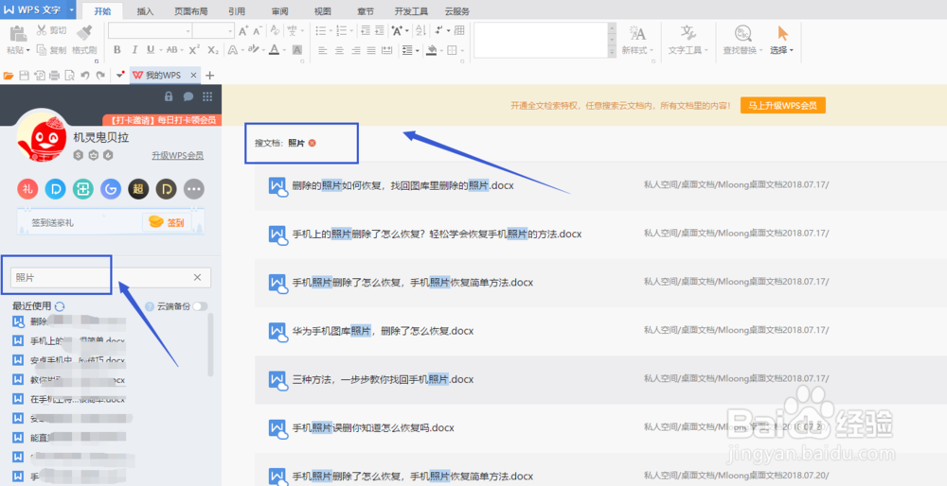Image resolution: width=947 pixels, height=486 pixels.
Task: Click the clear formatting eraser icon
Action: pos(275,31)
